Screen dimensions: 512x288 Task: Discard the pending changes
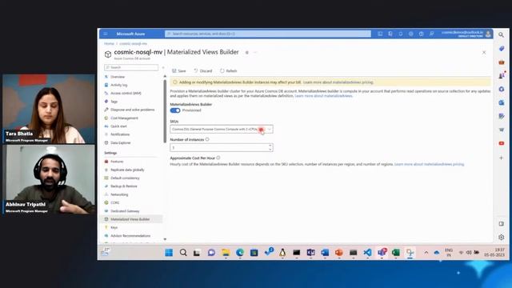(x=203, y=71)
